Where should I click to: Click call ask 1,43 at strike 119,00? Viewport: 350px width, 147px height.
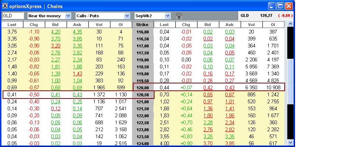pos(77,74)
